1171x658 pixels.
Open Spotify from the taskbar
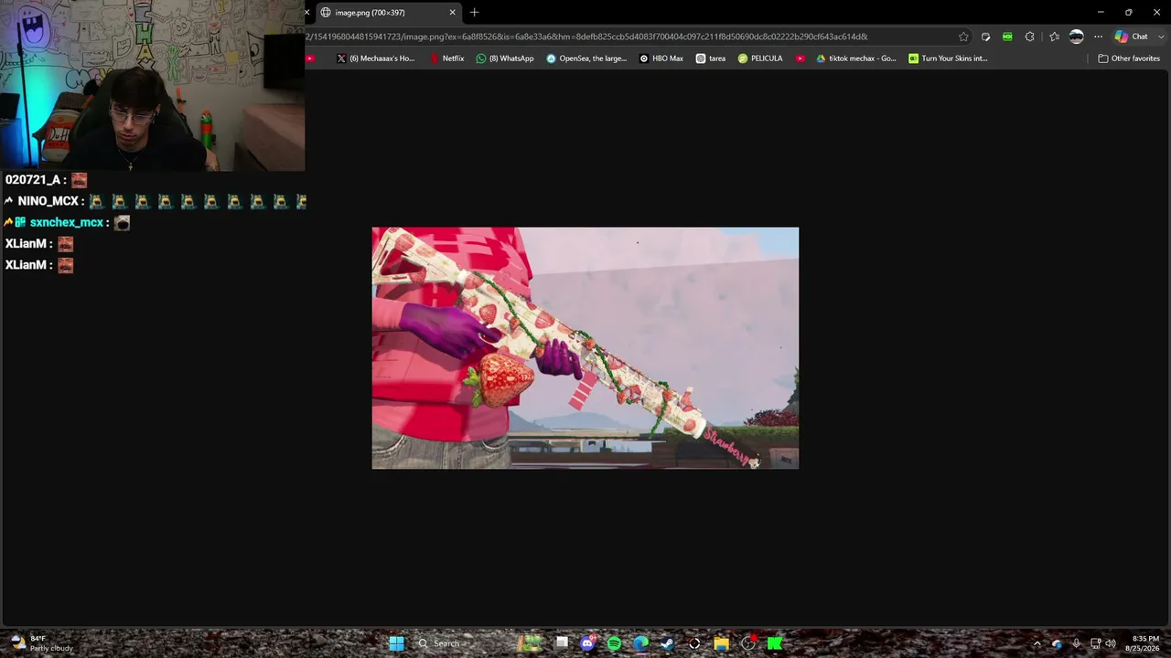click(x=614, y=643)
